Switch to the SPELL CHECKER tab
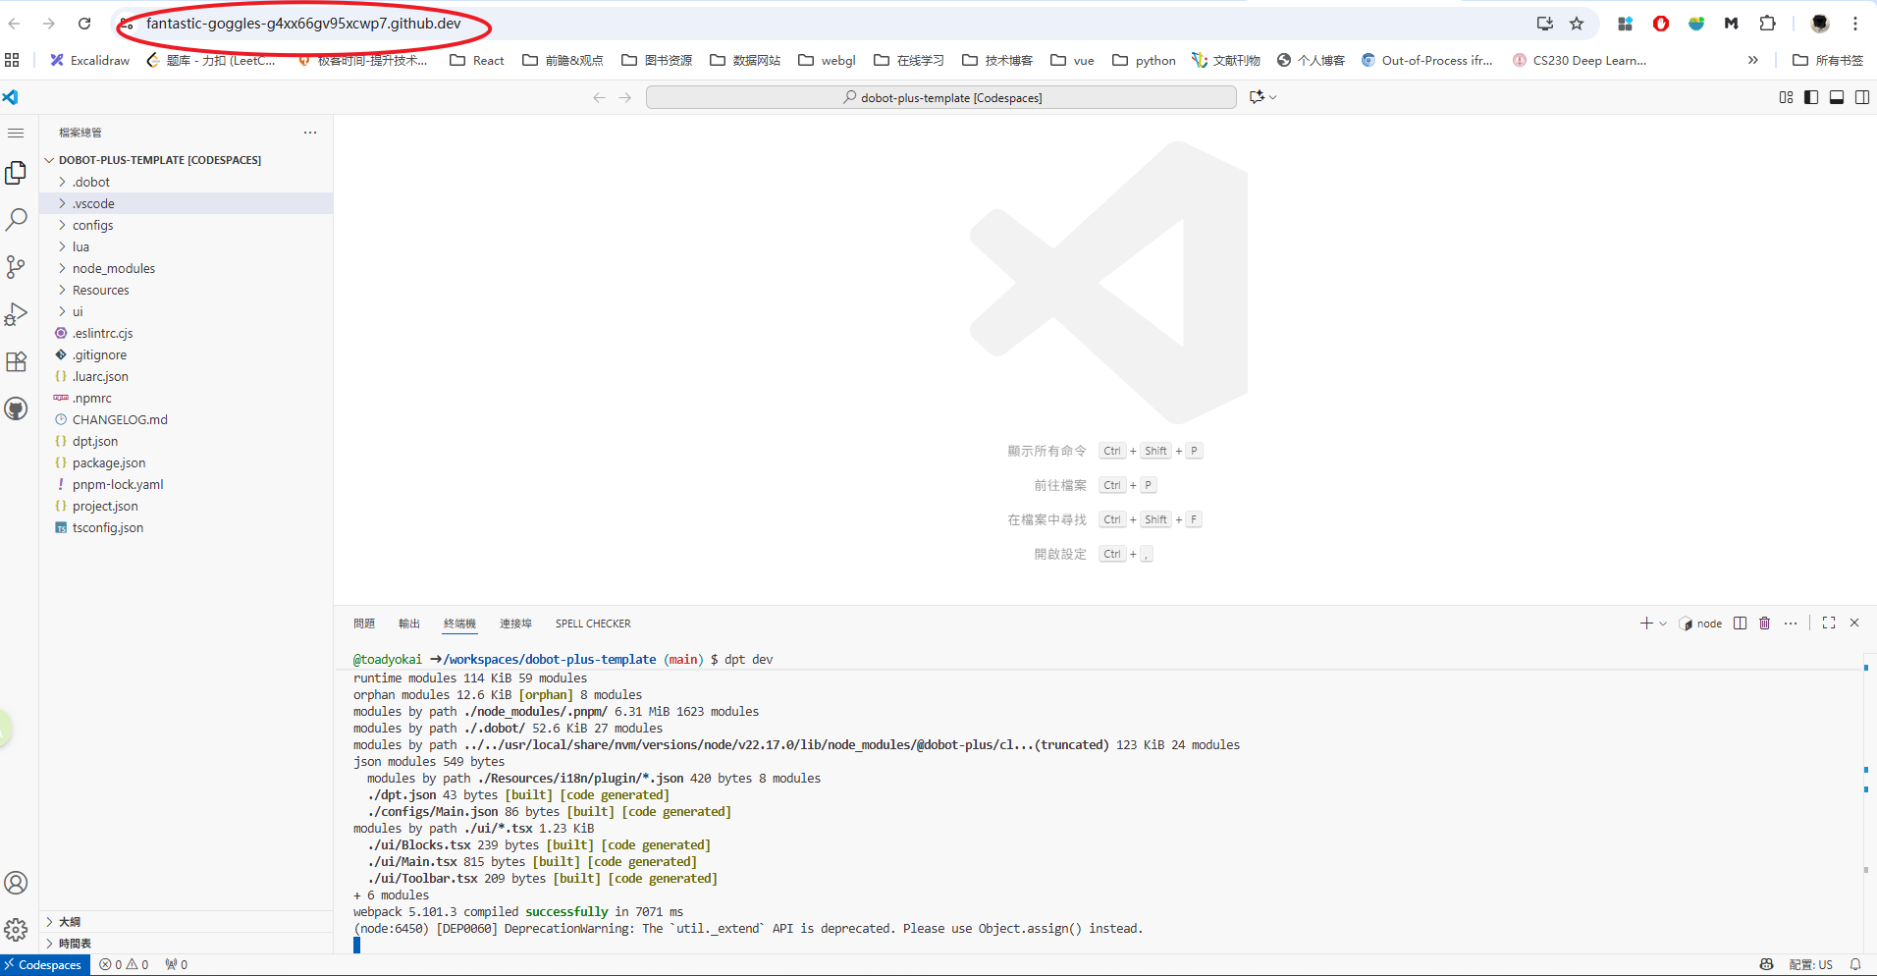 (x=593, y=624)
